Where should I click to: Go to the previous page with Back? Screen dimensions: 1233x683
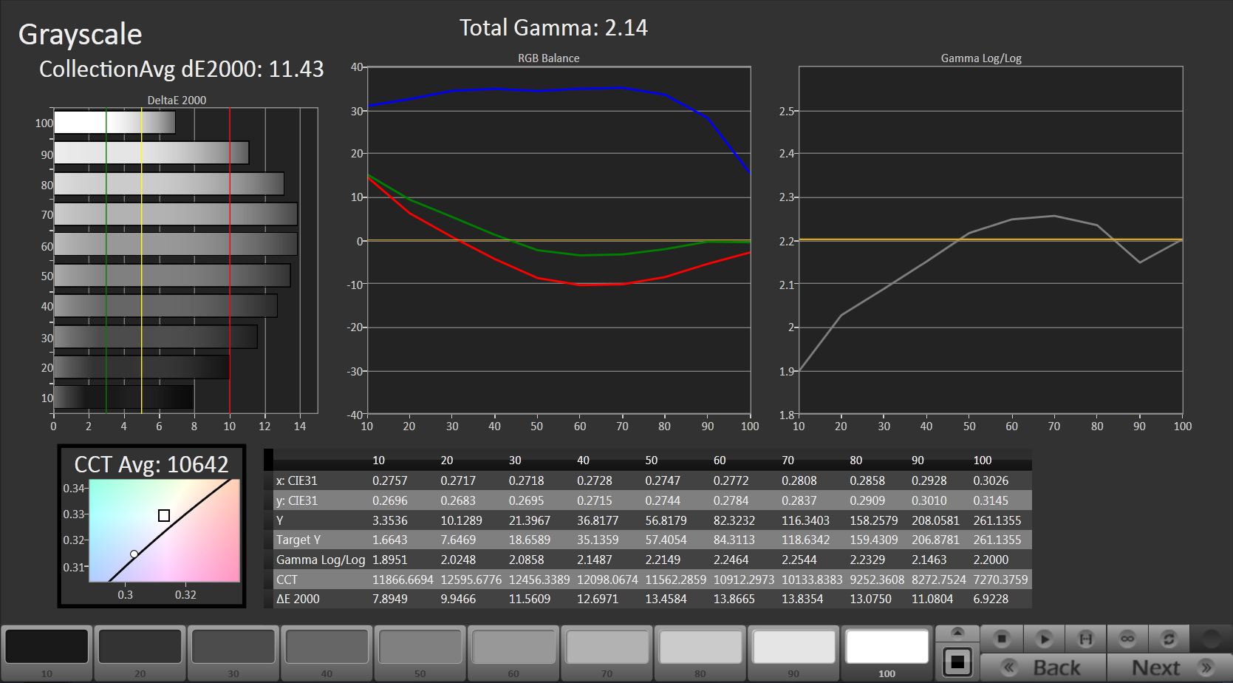click(x=1043, y=667)
